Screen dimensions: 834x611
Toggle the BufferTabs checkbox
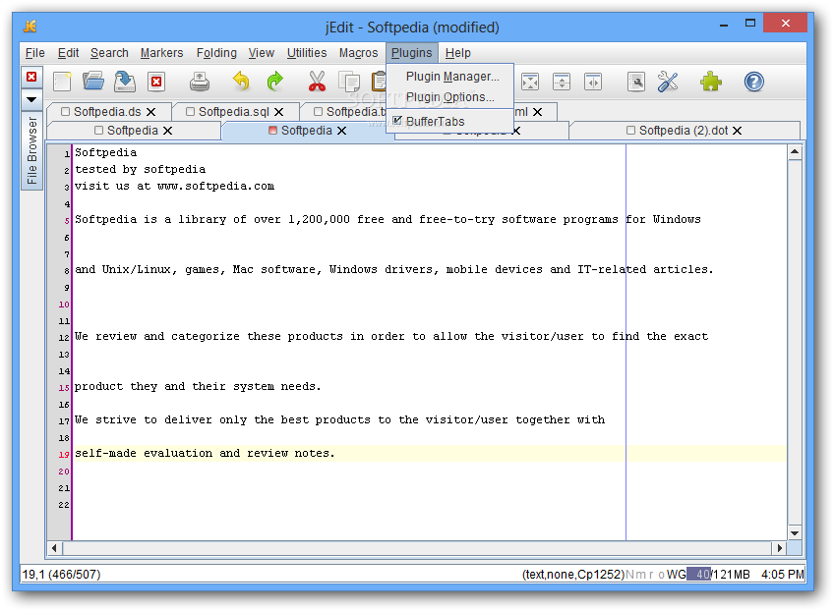397,121
